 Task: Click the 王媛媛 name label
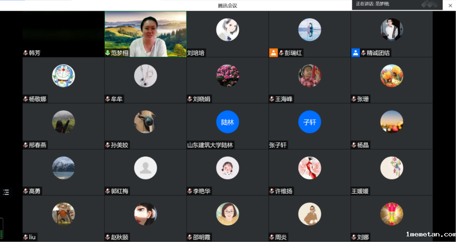coord(360,191)
